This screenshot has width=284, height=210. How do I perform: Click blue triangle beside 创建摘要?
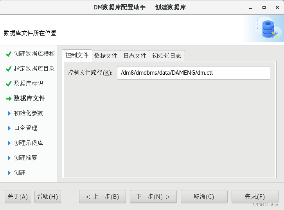[9, 158]
